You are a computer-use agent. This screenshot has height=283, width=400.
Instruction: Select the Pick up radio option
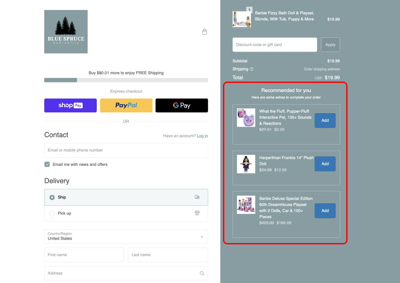tap(52, 213)
